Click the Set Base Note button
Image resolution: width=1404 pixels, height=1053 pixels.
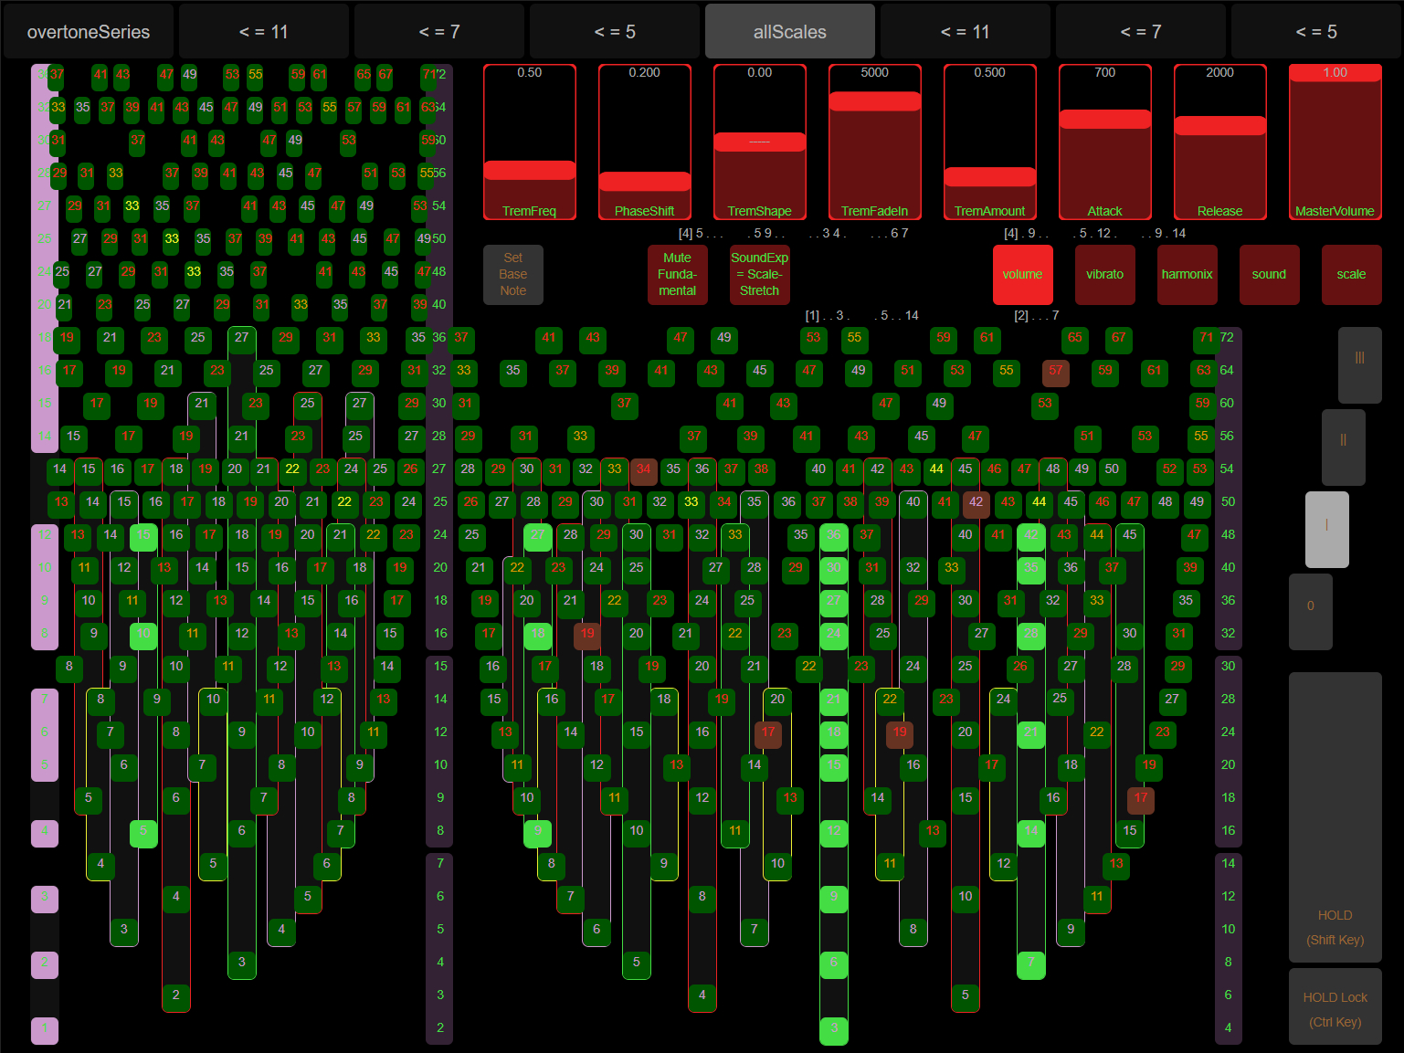(513, 274)
